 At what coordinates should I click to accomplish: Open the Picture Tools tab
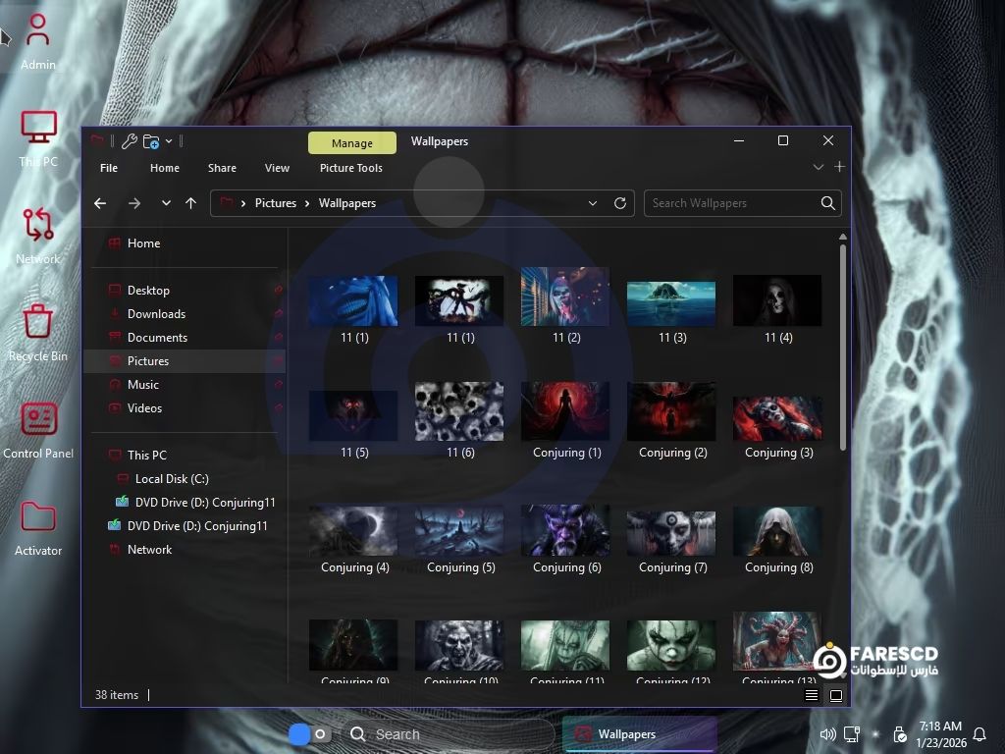(350, 168)
